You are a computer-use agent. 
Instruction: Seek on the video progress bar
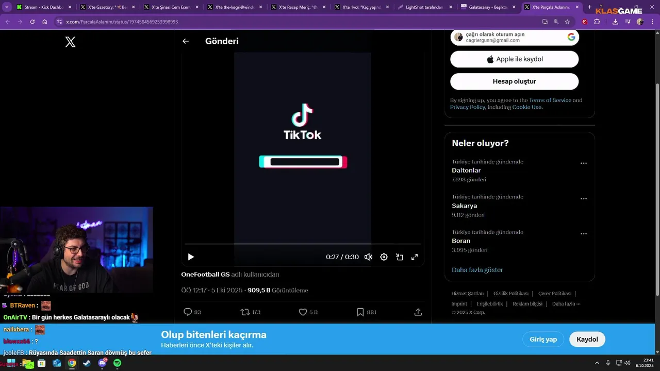(x=303, y=244)
